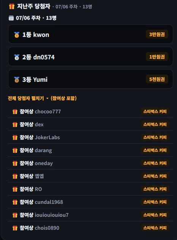Viewport: 177px width, 240px height.
Task: Click the username dex in the list
Action: click(39, 125)
